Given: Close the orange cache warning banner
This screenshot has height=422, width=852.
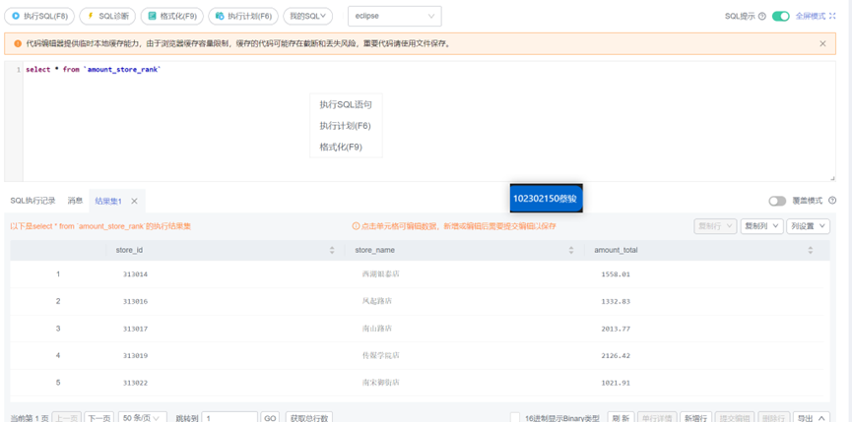Looking at the screenshot, I should tap(822, 43).
